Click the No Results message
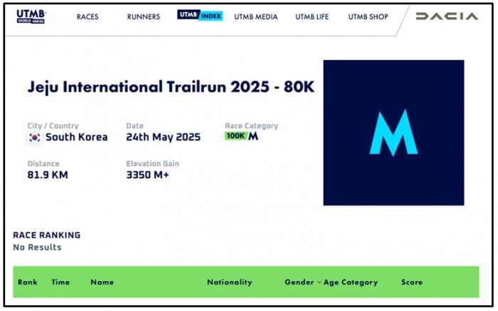 [37, 247]
